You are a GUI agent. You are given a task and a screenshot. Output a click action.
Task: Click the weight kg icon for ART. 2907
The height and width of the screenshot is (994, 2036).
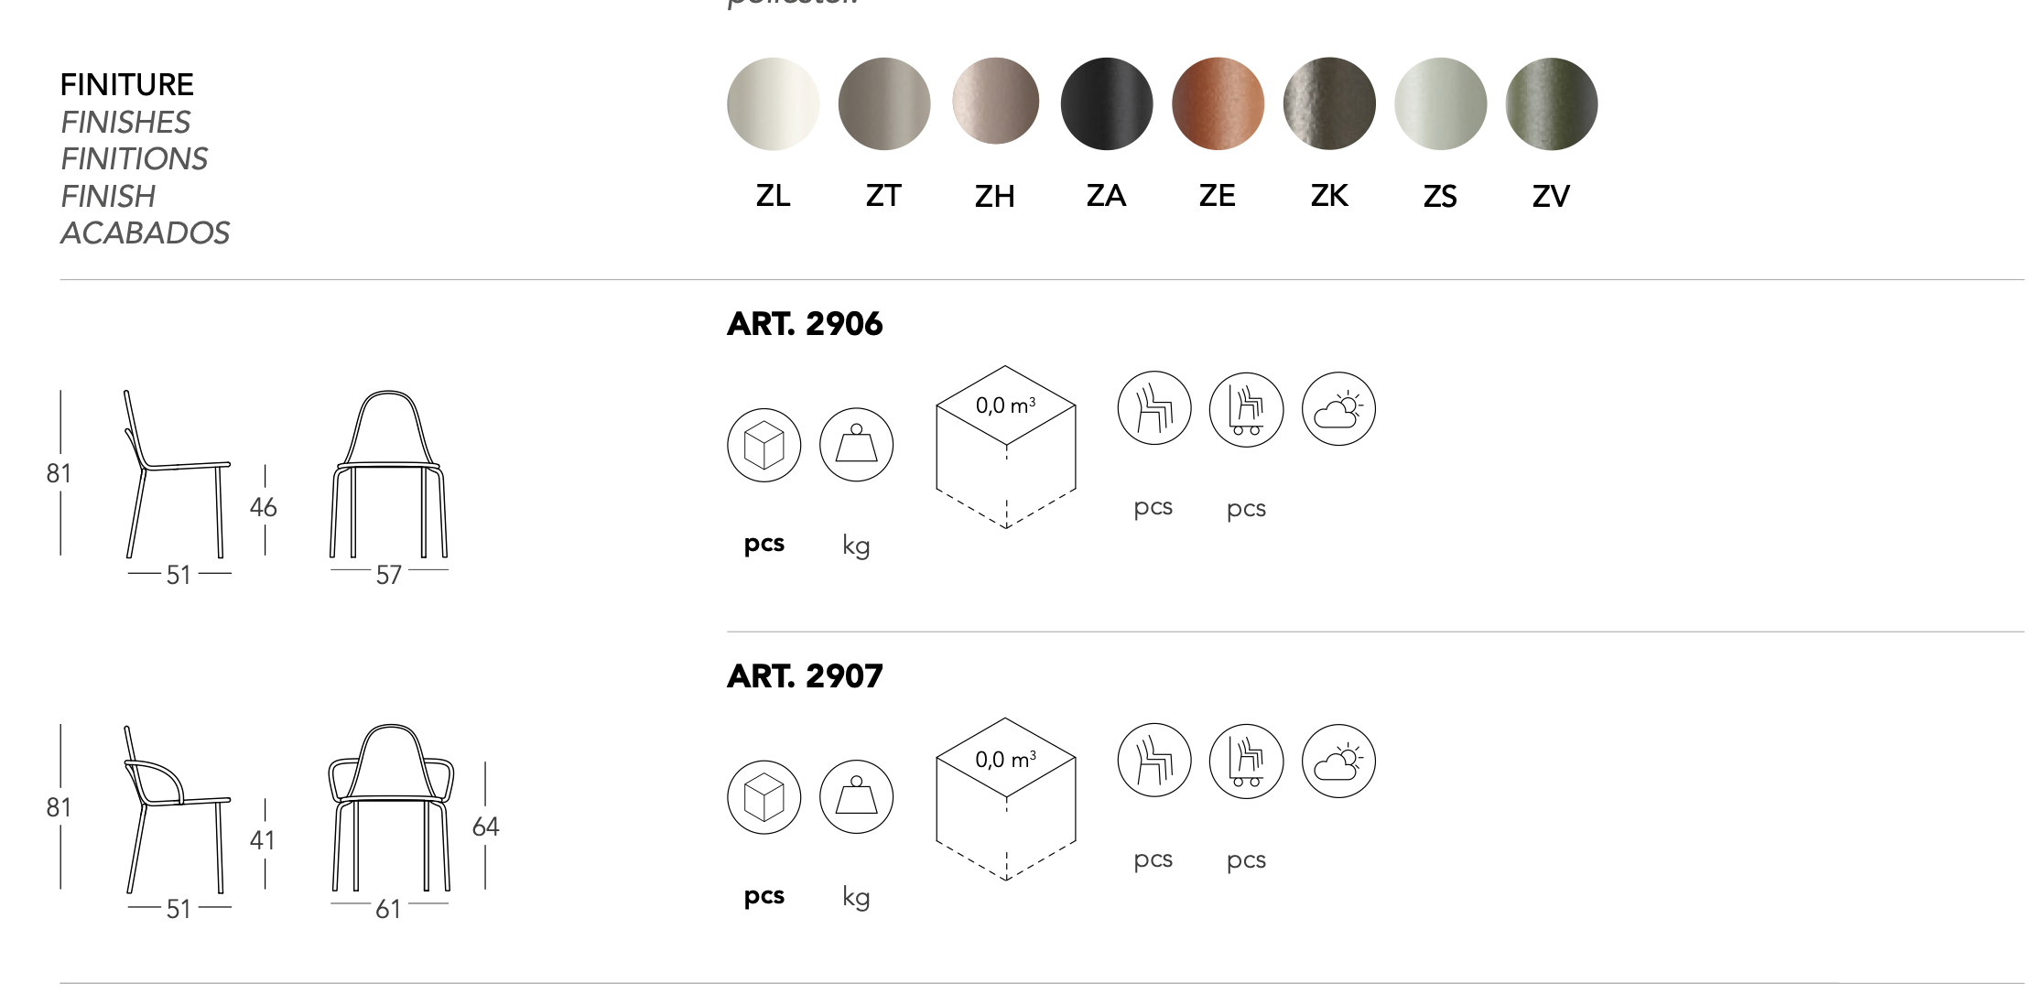[856, 797]
